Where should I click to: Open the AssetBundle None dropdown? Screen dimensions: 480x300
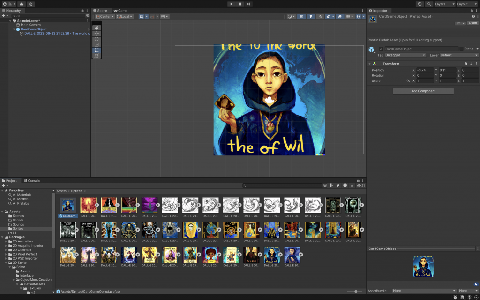tap(424, 291)
